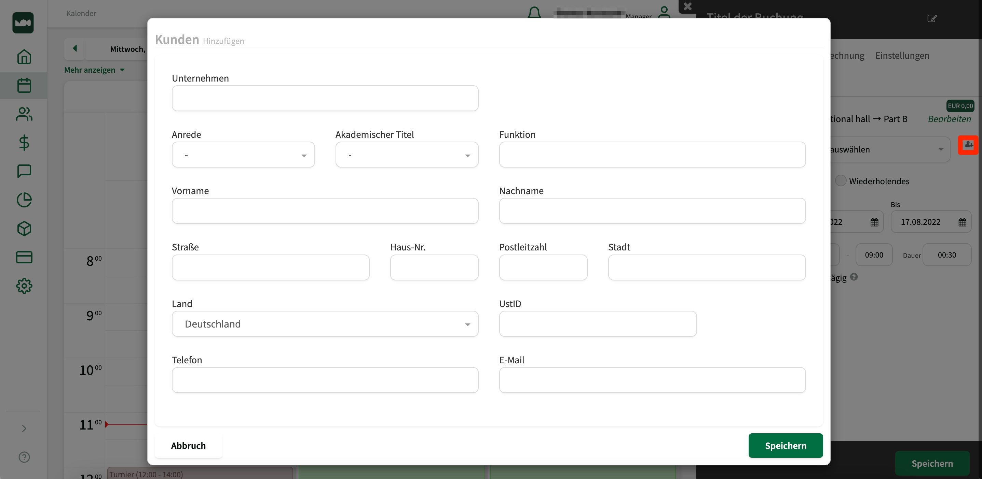Image resolution: width=982 pixels, height=479 pixels.
Task: Open the reports pie chart icon
Action: (x=24, y=200)
